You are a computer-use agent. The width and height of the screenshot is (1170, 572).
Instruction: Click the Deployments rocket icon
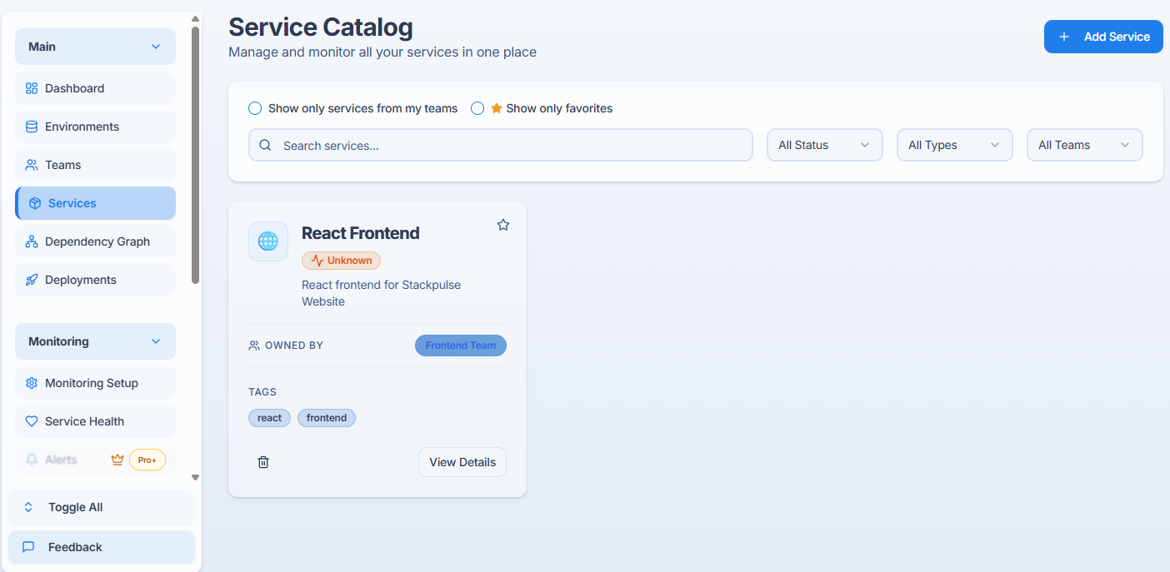[32, 280]
